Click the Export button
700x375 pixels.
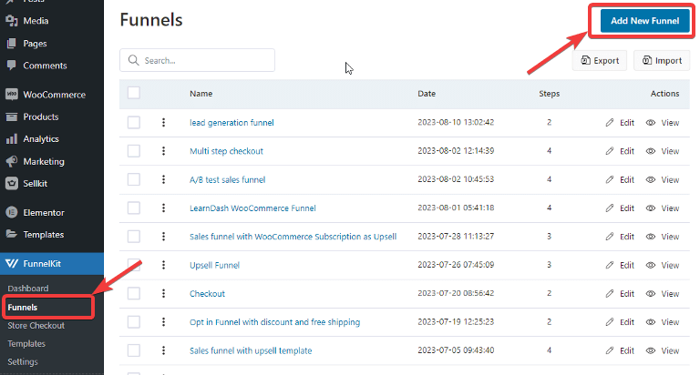click(x=599, y=61)
